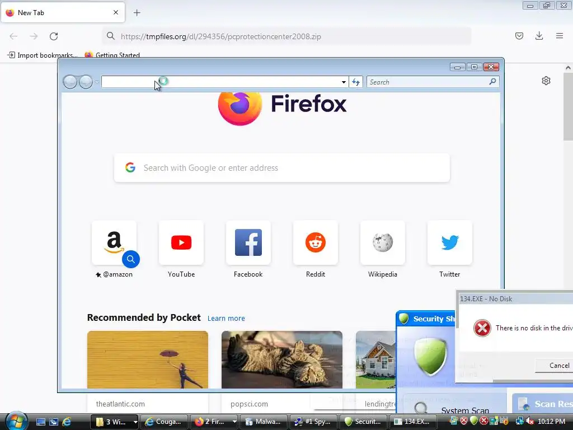
Task: Open the 3 Wi... taskbar group
Action: pos(111,422)
